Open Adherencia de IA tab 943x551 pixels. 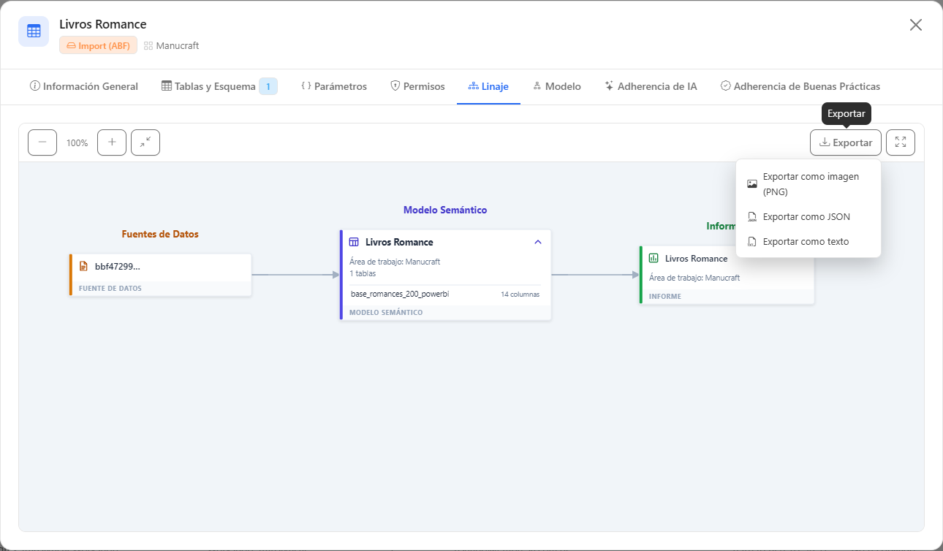click(x=651, y=86)
